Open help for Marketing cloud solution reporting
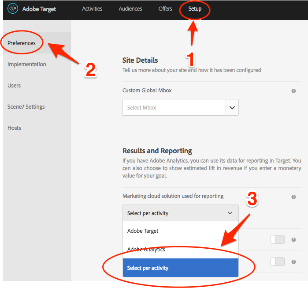Screen dimensions: 308x288 point(293,197)
